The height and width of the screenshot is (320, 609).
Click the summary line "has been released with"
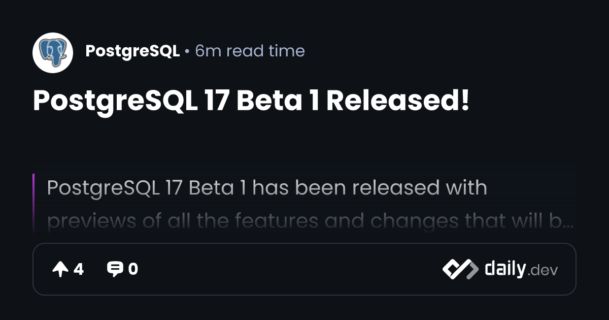pos(369,188)
